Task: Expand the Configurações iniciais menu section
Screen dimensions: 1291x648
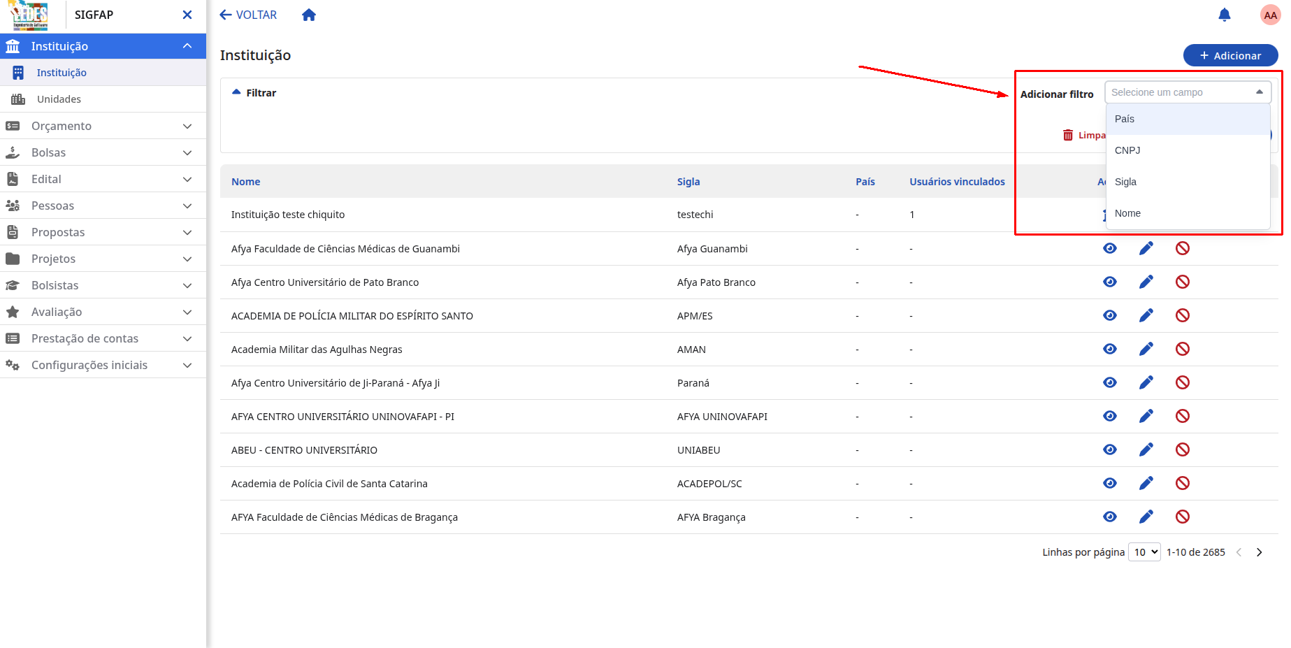Action: pyautogui.click(x=103, y=365)
